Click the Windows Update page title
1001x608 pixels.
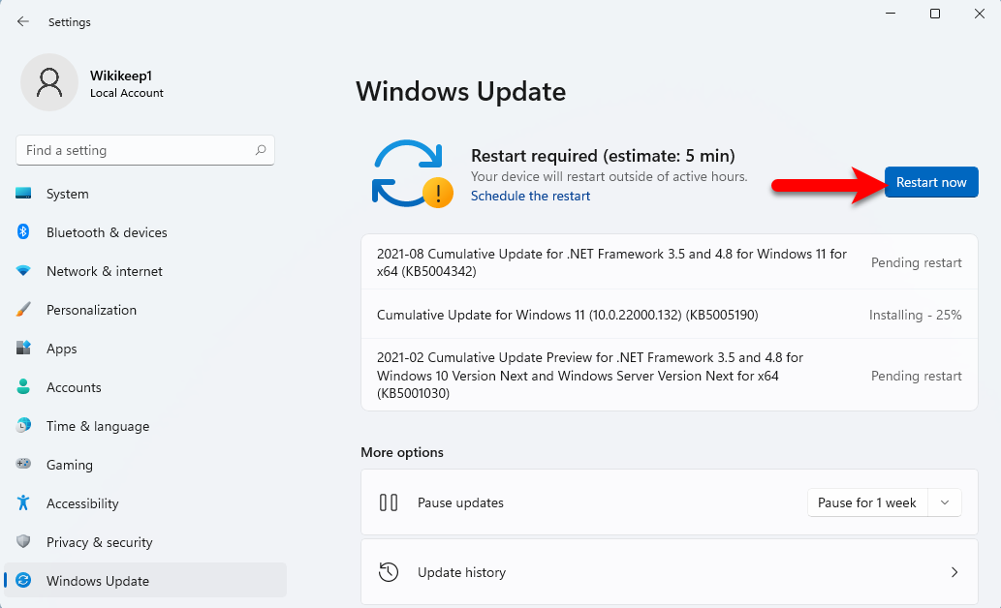pyautogui.click(x=460, y=91)
